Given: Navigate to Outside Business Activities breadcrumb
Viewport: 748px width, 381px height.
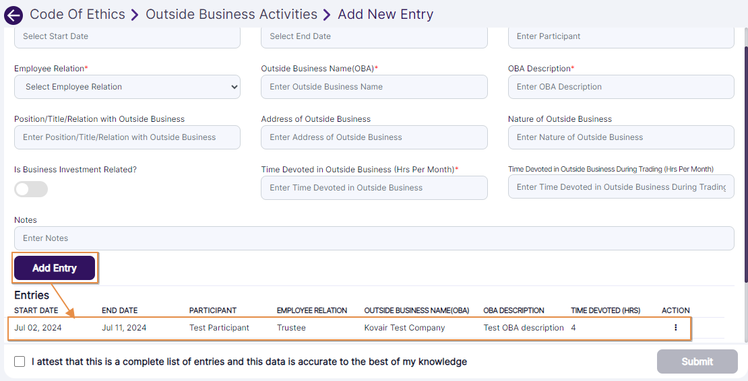Looking at the screenshot, I should tap(231, 14).
